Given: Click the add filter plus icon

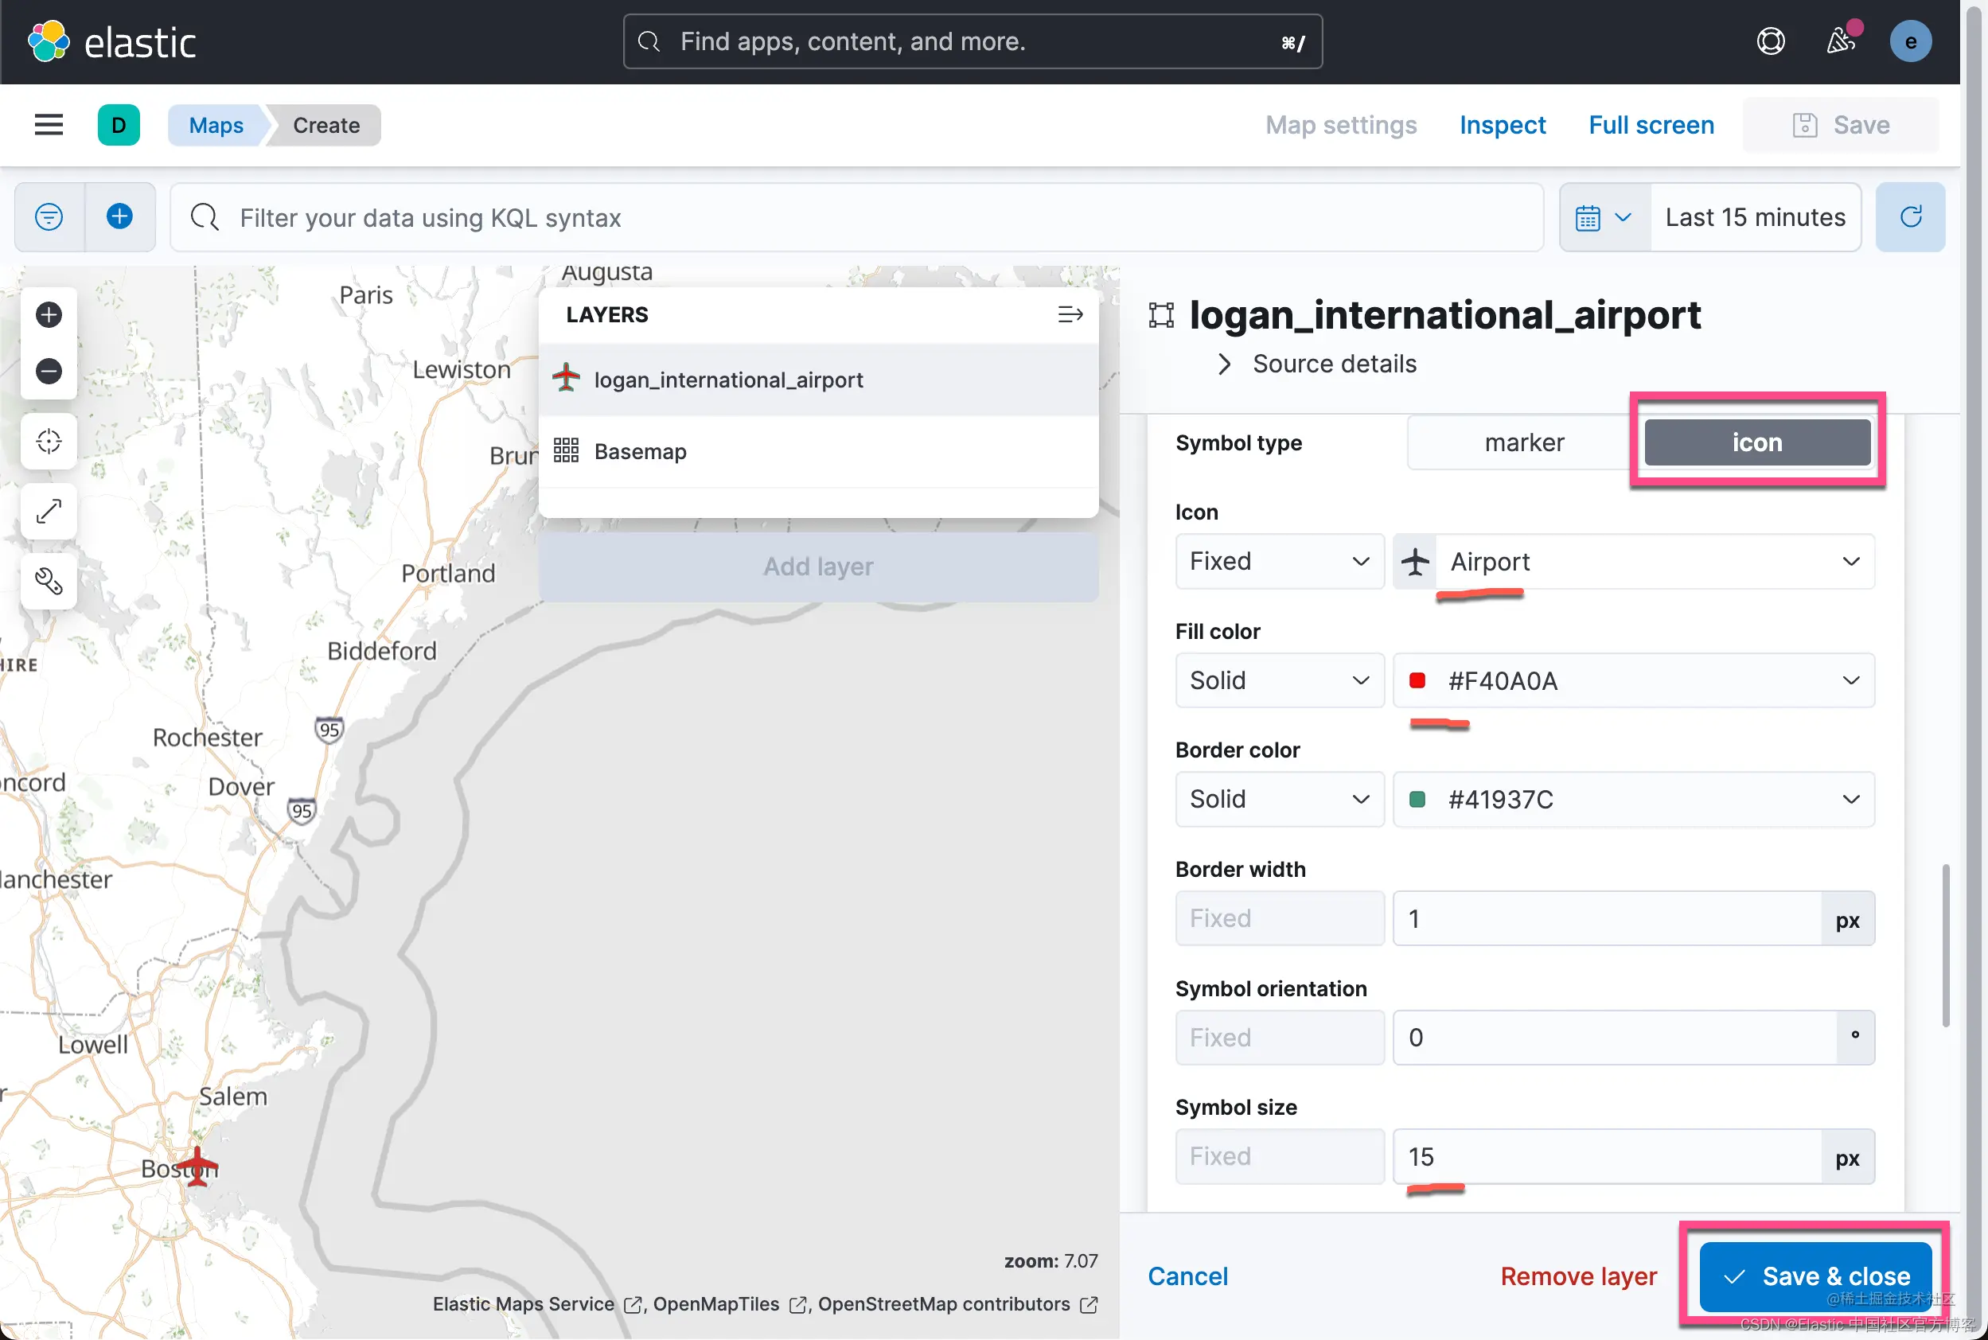Looking at the screenshot, I should (119, 217).
